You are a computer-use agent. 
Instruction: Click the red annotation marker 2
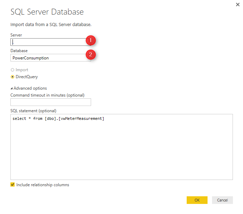tap(91, 54)
